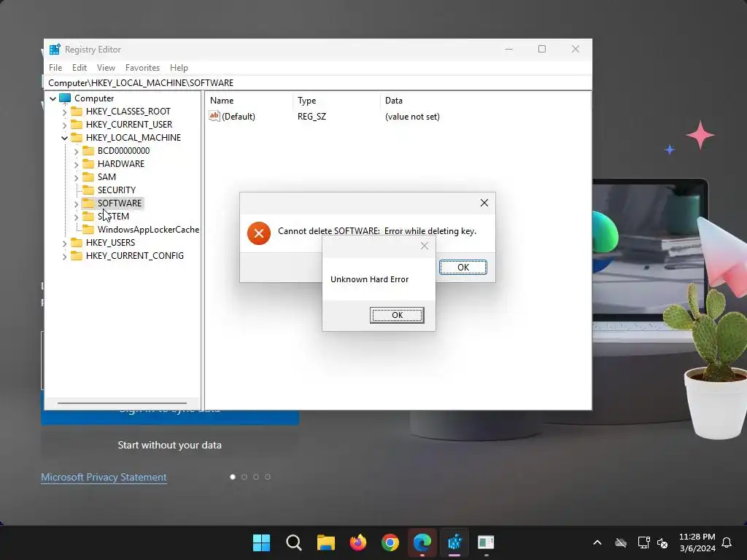Open the network tray icon
The width and height of the screenshot is (747, 560).
[643, 542]
